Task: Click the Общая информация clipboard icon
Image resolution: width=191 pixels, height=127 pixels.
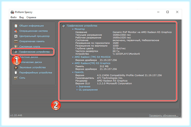Action: (x=16, y=26)
